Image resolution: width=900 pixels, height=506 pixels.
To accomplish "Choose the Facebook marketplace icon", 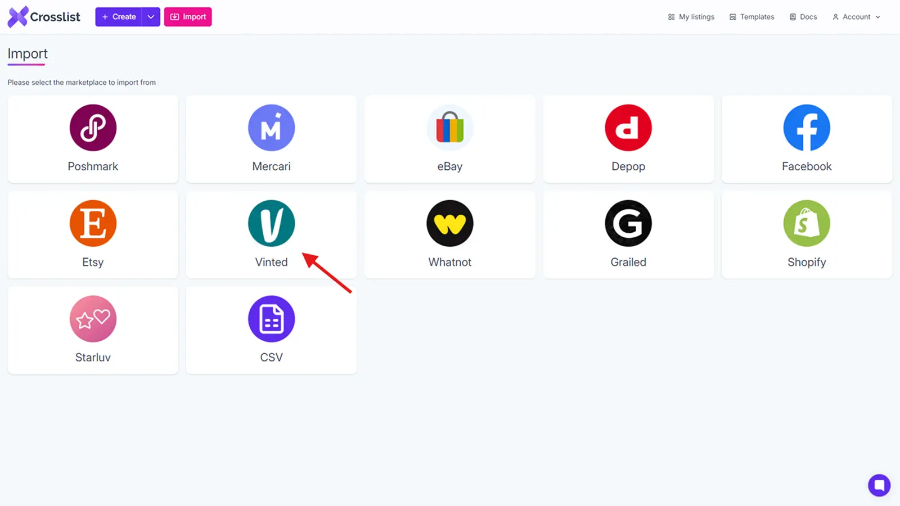I will tap(807, 128).
